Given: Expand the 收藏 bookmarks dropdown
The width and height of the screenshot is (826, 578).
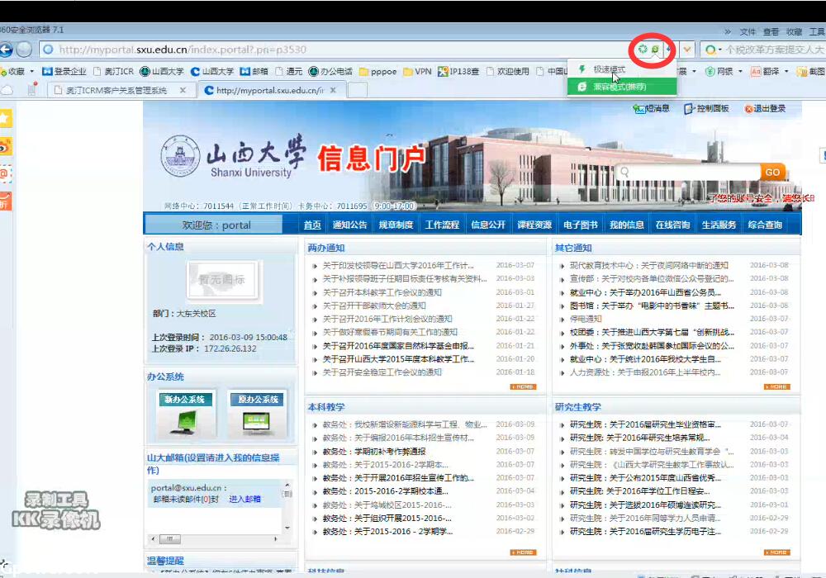Looking at the screenshot, I should [32, 71].
